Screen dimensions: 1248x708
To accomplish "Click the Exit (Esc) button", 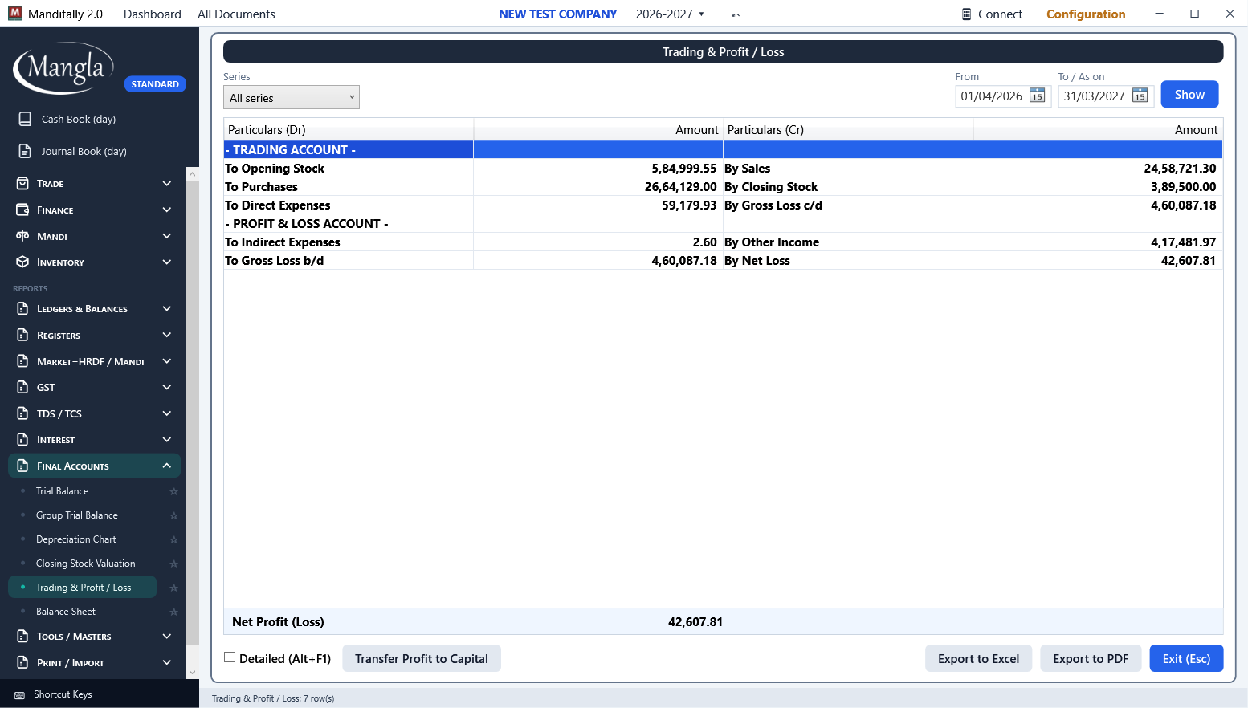I will (1186, 658).
